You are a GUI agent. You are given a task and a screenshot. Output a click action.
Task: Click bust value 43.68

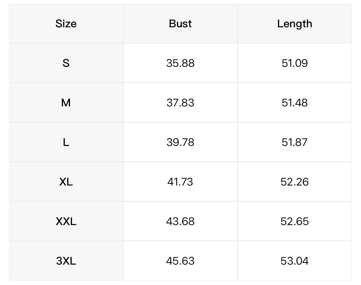point(180,221)
